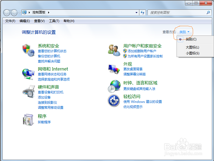Click 查看设备和打印机 link
This screenshot has height=161, width=214.
point(50,92)
